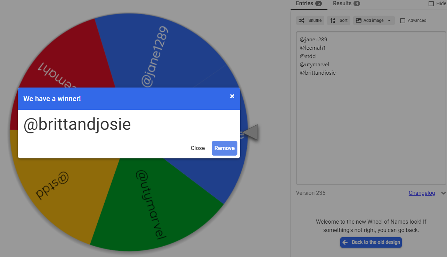Switch to the Entries tab
This screenshot has height=257, width=447.
[x=309, y=4]
